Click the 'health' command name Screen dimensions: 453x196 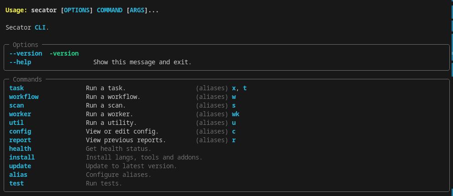click(x=20, y=149)
